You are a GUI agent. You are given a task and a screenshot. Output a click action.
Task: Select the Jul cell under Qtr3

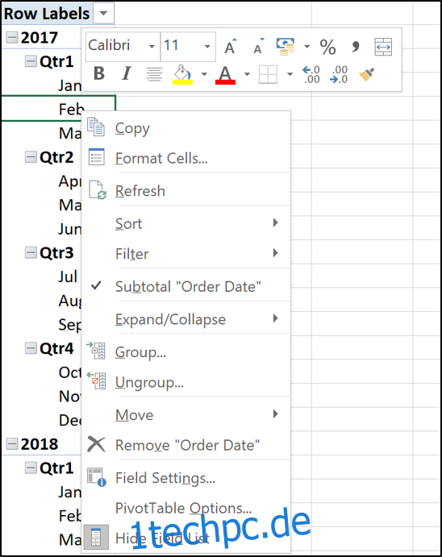68,276
